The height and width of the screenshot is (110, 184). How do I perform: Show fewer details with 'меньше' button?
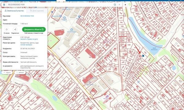(20, 73)
